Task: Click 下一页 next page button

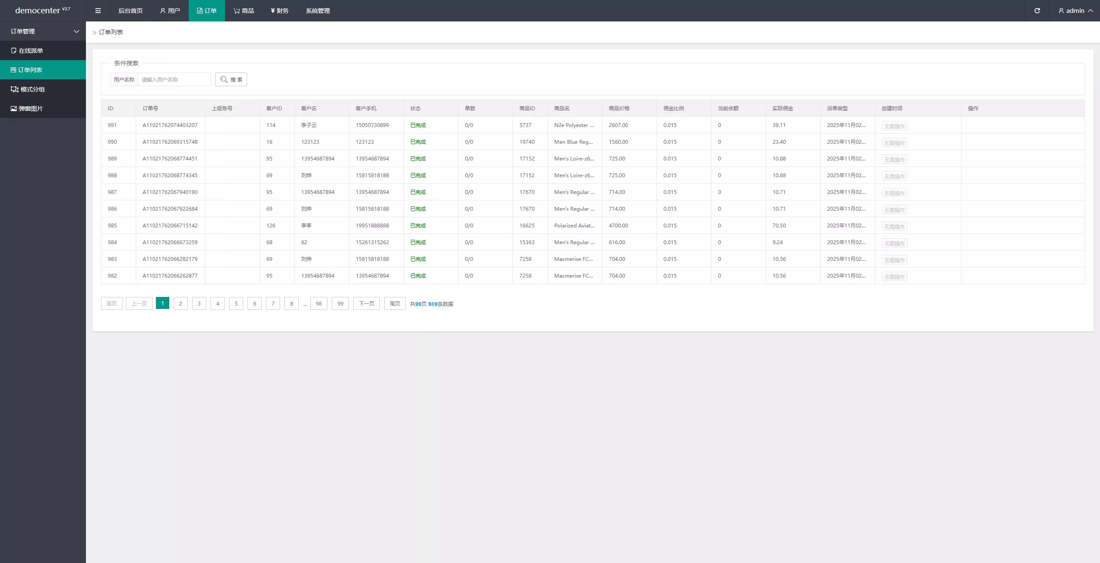Action: 366,303
